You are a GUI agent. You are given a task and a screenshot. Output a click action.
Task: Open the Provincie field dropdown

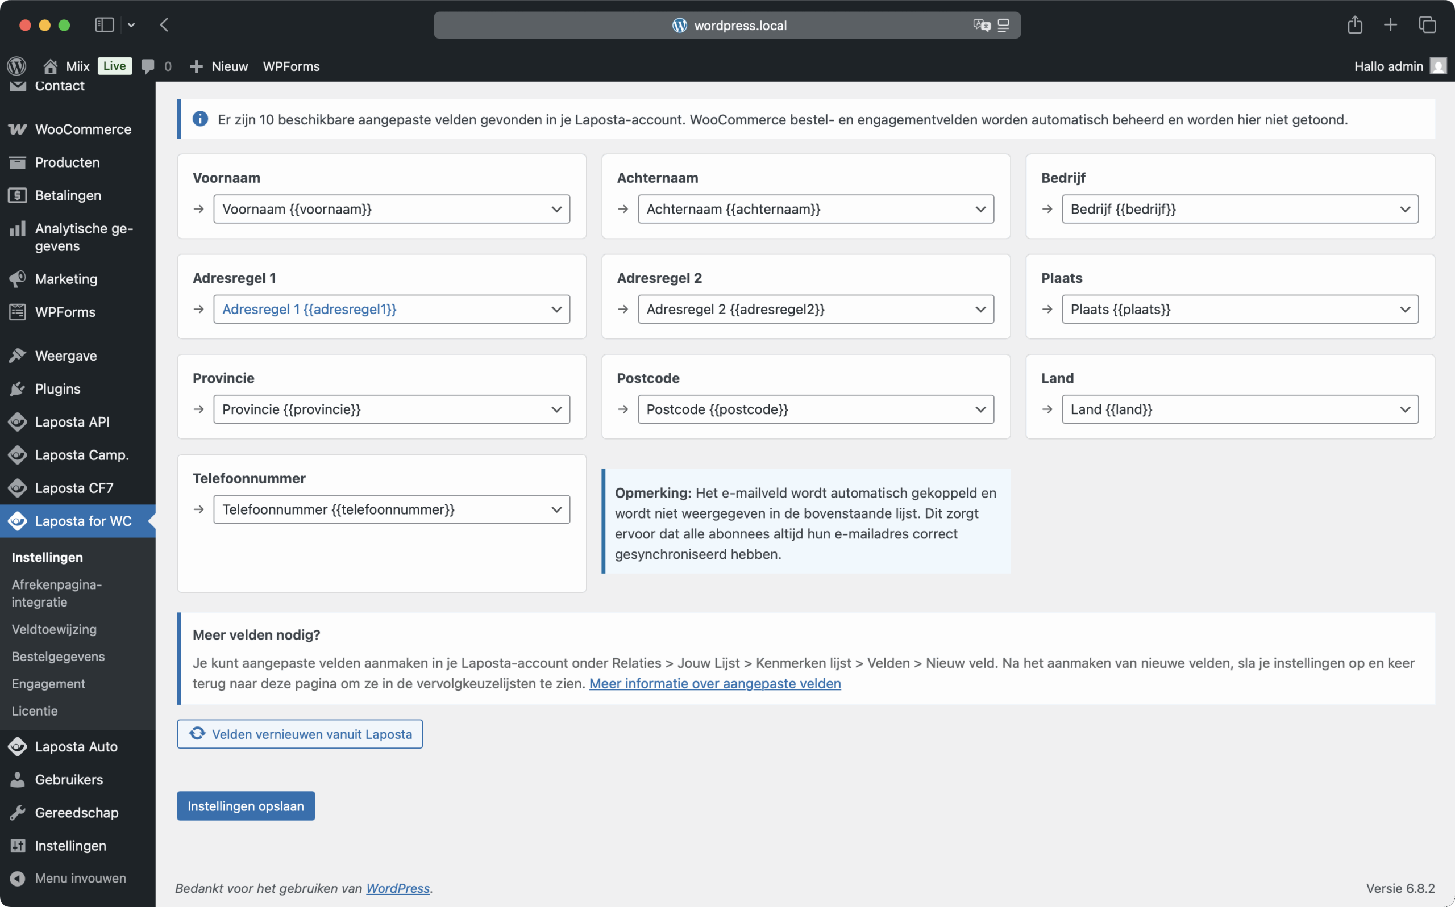(392, 409)
